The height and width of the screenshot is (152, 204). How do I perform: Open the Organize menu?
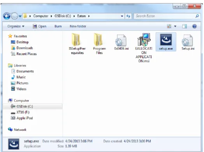(16, 27)
